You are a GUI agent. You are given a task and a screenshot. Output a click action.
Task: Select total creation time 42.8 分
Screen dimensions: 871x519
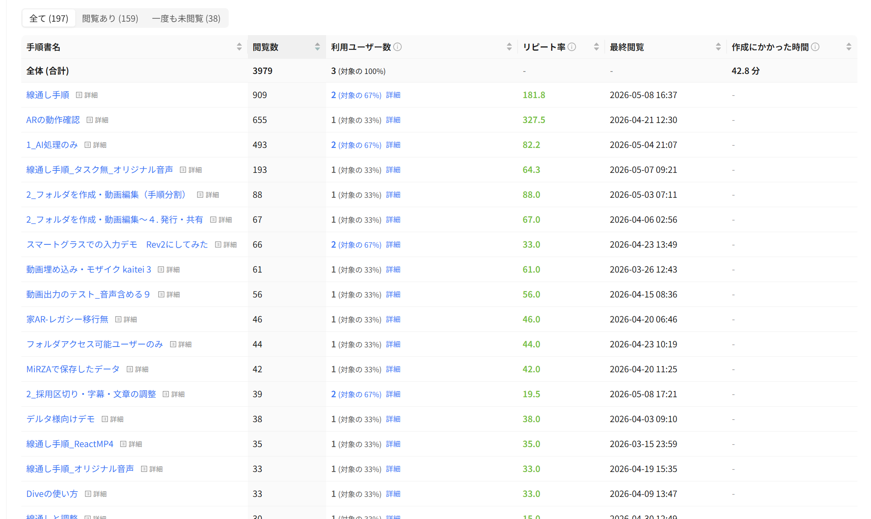click(745, 71)
